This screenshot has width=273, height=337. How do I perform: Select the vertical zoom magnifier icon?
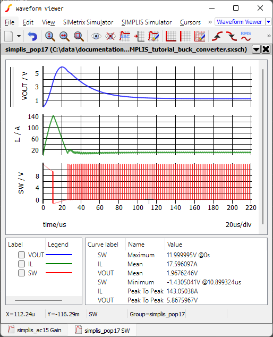pyautogui.click(x=50, y=36)
